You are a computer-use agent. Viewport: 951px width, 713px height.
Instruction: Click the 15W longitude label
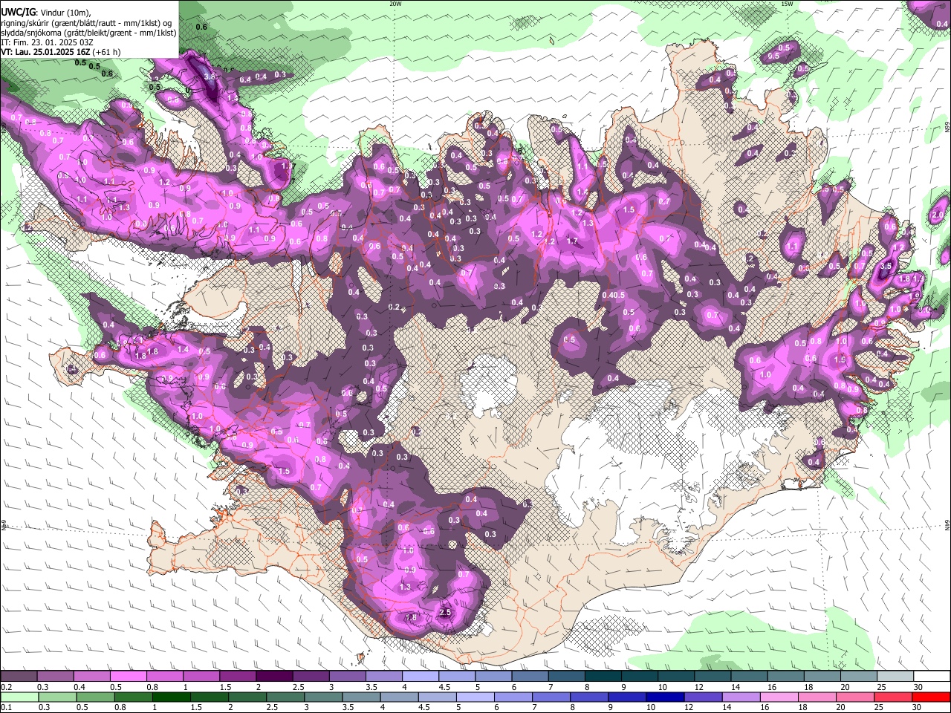(787, 4)
